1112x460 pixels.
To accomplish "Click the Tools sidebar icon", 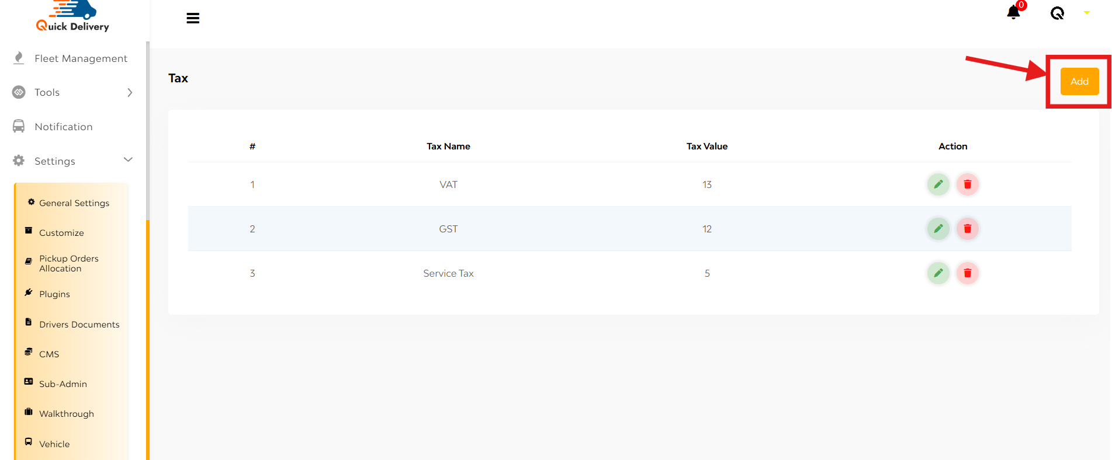I will pyautogui.click(x=19, y=92).
